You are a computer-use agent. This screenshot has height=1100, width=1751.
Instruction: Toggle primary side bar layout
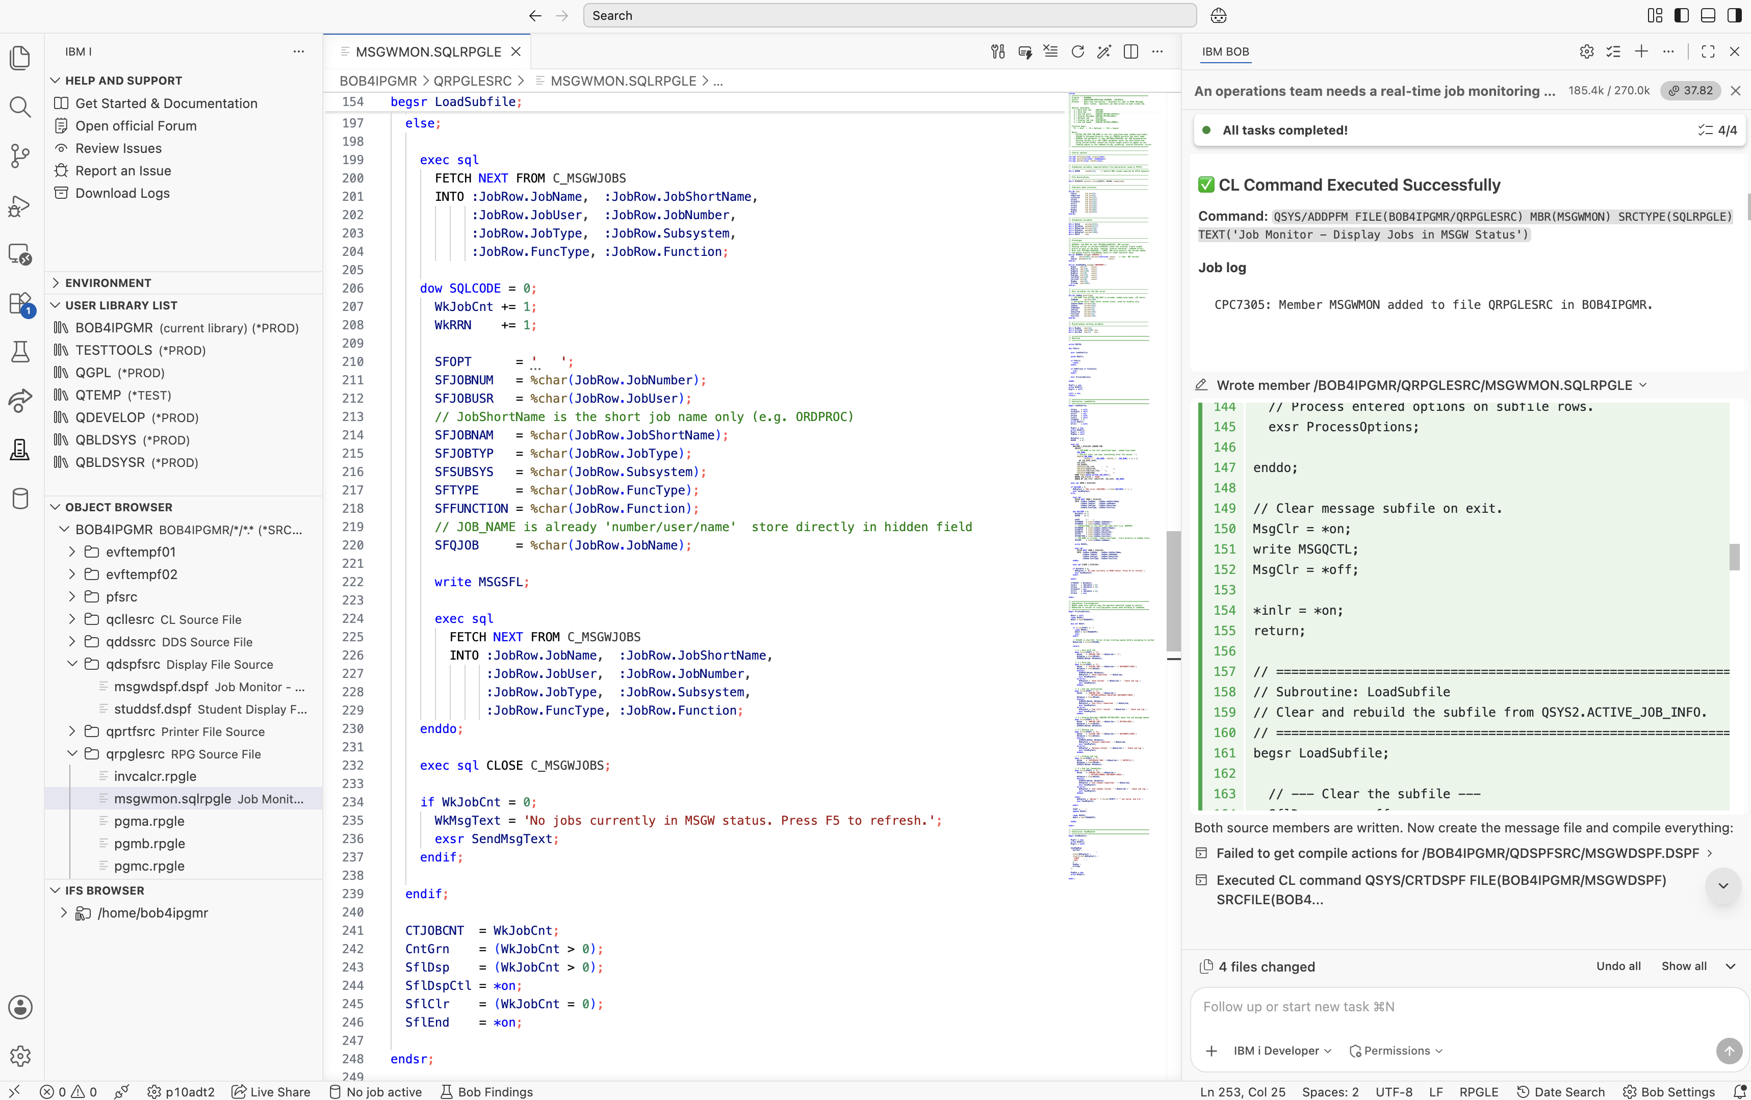(1682, 15)
